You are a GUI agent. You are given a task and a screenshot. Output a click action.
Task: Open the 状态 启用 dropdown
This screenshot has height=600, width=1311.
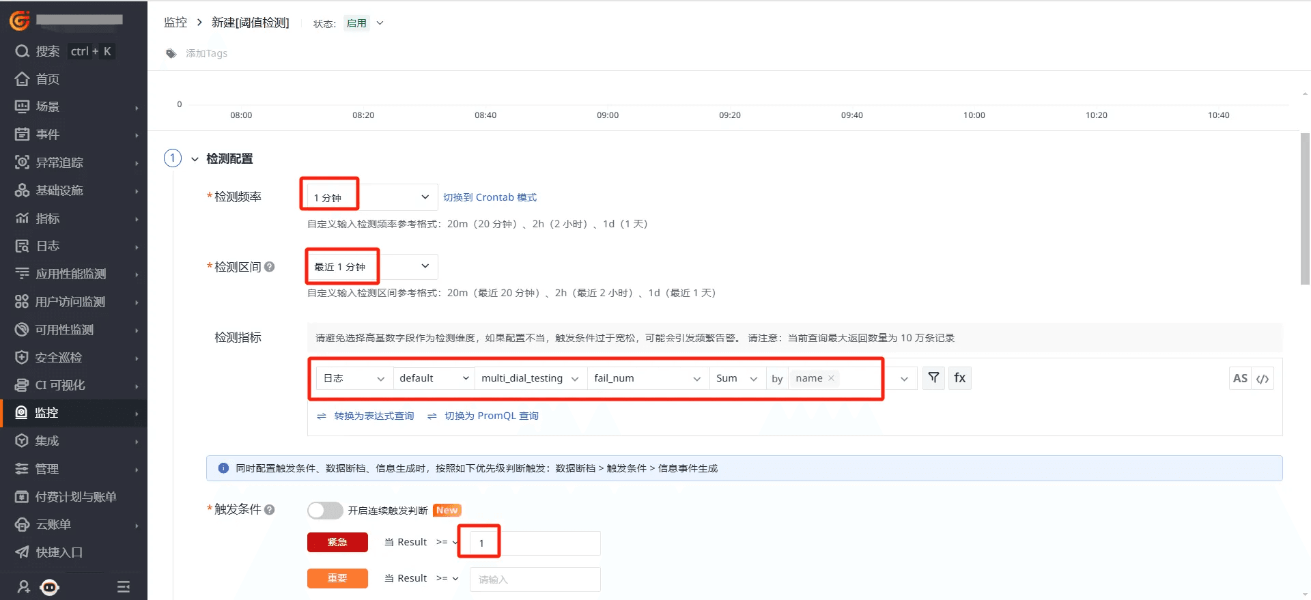pyautogui.click(x=363, y=23)
